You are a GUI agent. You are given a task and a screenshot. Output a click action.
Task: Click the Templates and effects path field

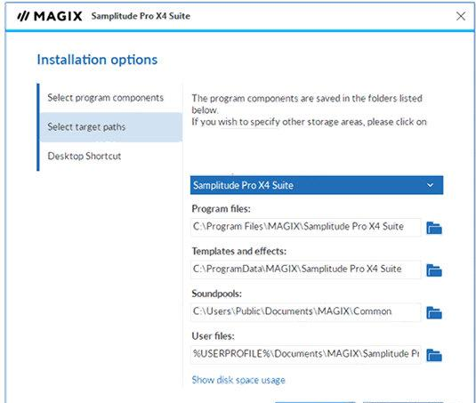click(x=306, y=270)
